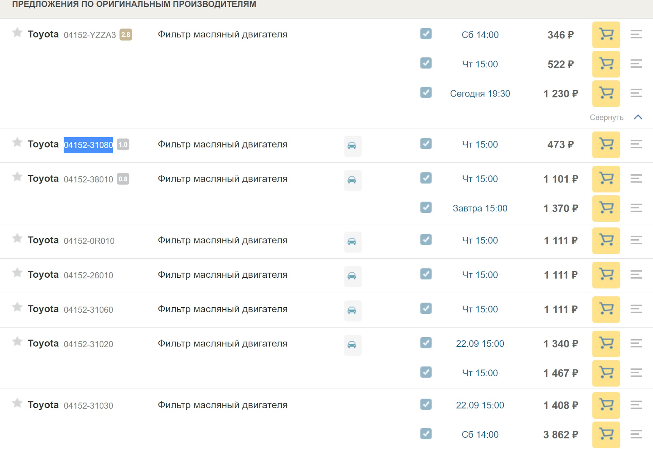Open details menu for the 473 ₽ offer

pos(636,144)
